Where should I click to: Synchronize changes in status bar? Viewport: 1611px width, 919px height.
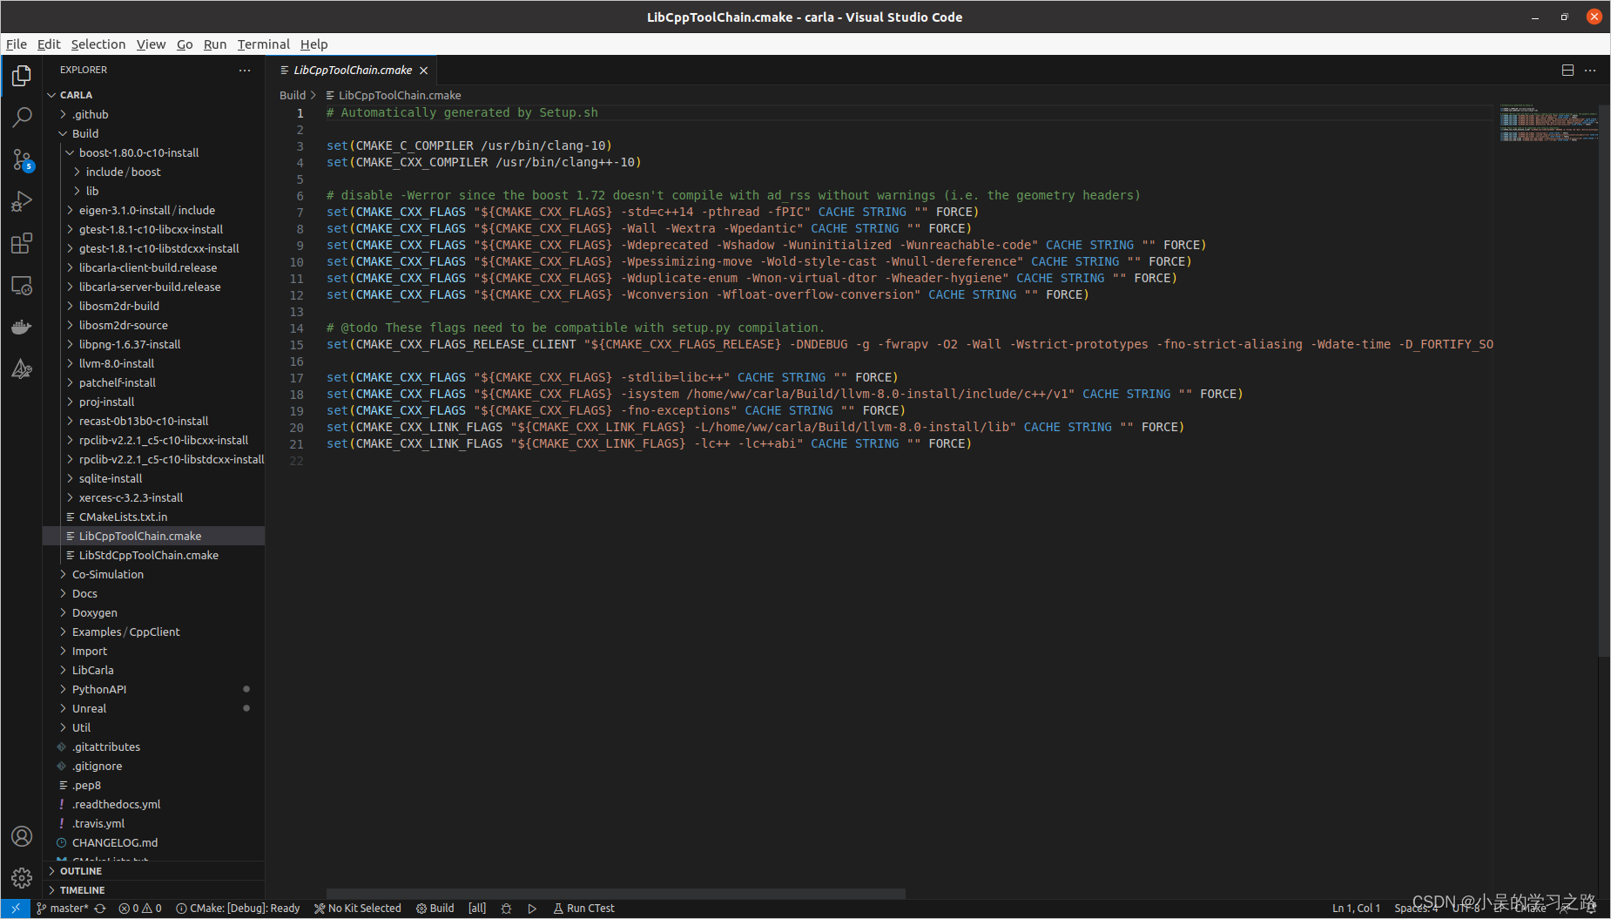click(x=100, y=908)
